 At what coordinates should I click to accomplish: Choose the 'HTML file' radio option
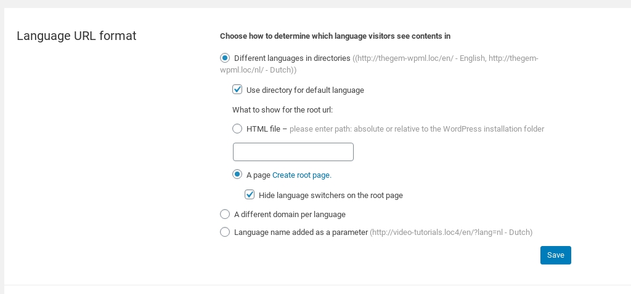click(237, 129)
